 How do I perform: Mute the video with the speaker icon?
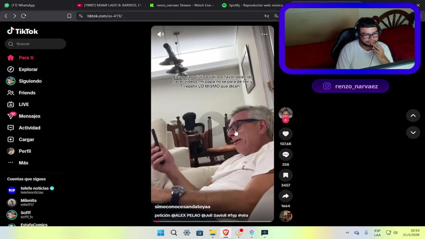[161, 34]
